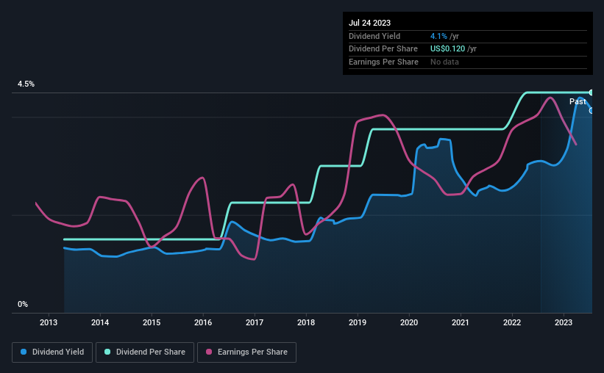Screen dimensions: 604x373
Task: Click the 2013 x-axis label
Action: 49,322
